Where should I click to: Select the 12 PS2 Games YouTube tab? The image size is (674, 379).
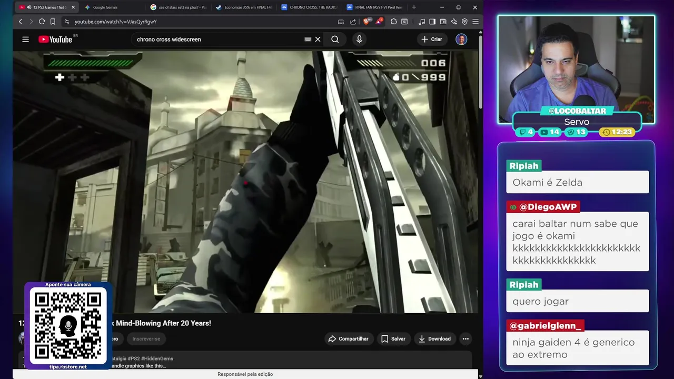point(46,7)
